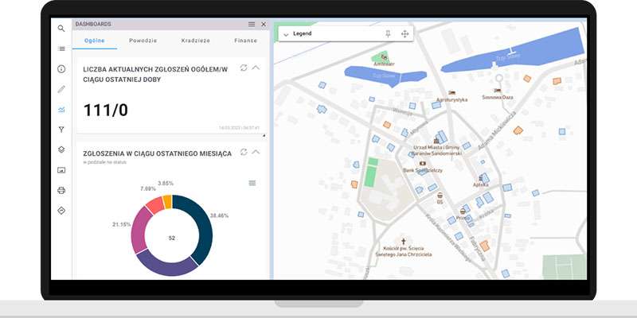Screen dimensions: 637x318
Task: Open the filter funnel tool
Action: (61, 130)
